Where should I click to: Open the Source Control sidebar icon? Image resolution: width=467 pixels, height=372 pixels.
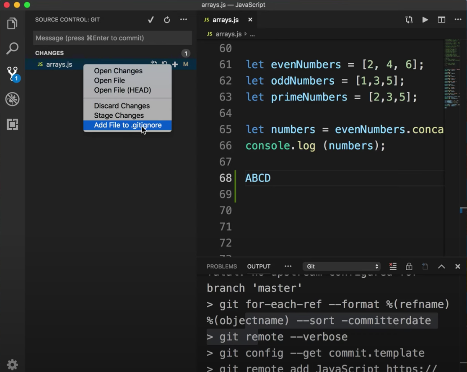12,74
